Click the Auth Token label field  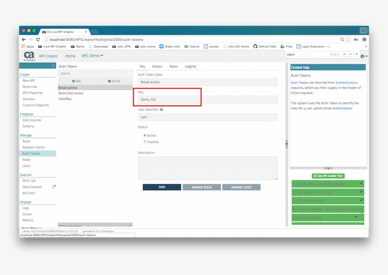point(208,82)
